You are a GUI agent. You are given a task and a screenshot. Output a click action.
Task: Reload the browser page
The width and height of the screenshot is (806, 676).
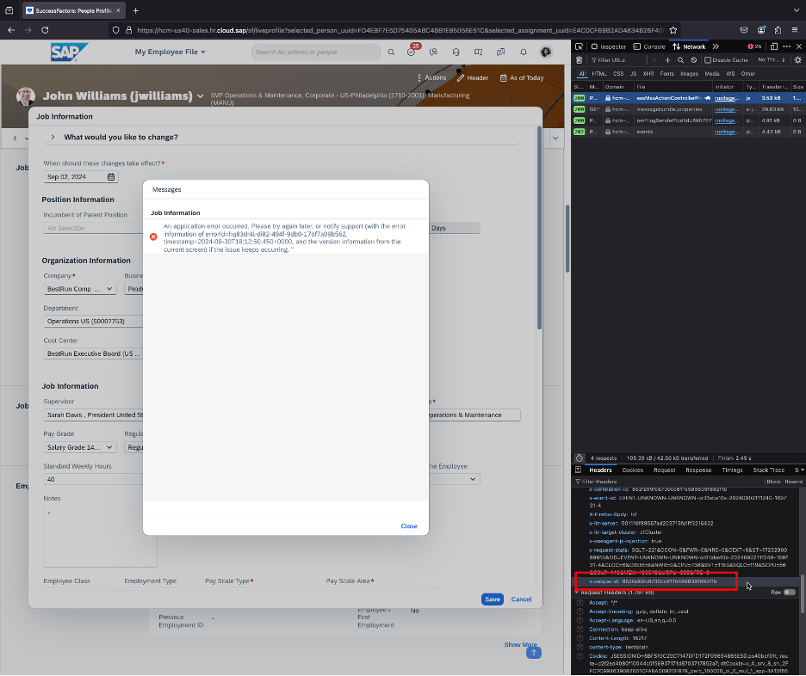pos(46,30)
